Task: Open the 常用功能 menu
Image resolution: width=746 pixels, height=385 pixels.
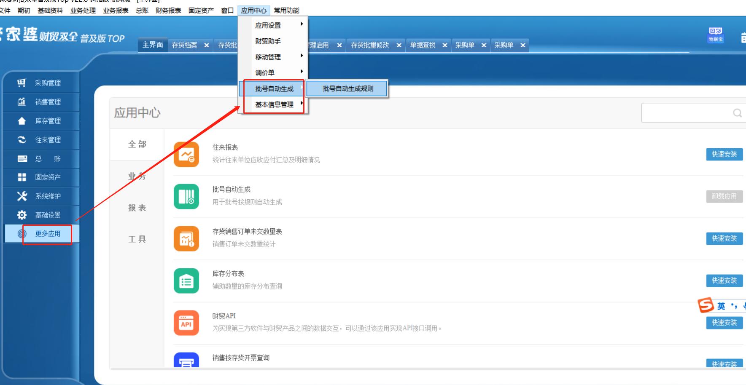Action: click(x=286, y=11)
